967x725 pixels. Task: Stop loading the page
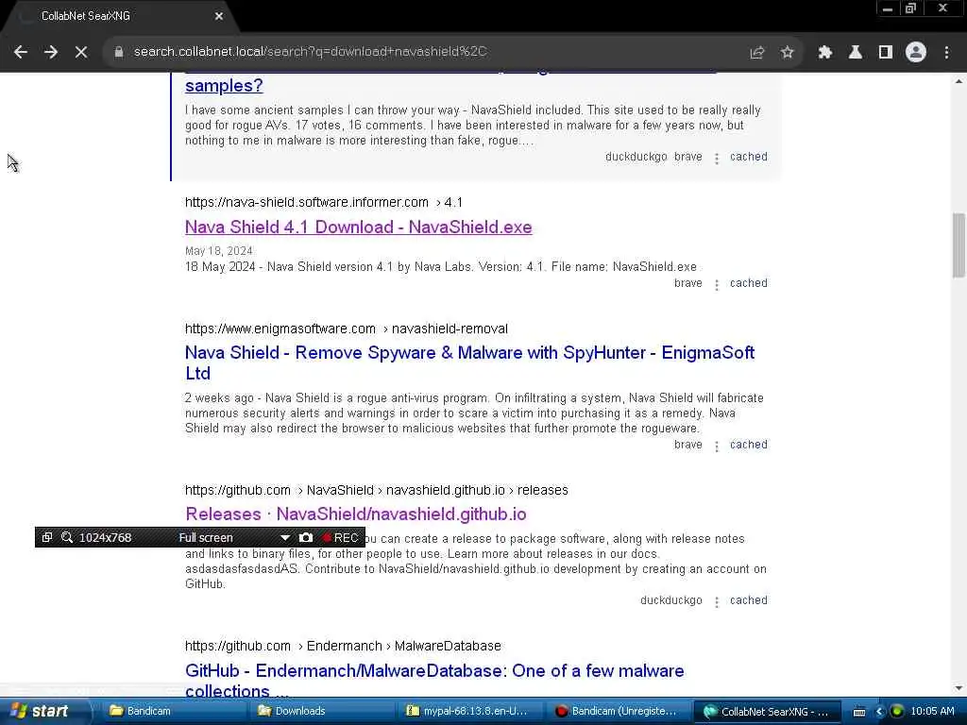tap(81, 53)
